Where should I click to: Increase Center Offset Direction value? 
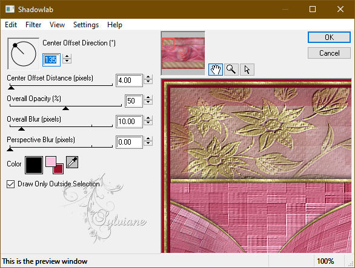67,56
